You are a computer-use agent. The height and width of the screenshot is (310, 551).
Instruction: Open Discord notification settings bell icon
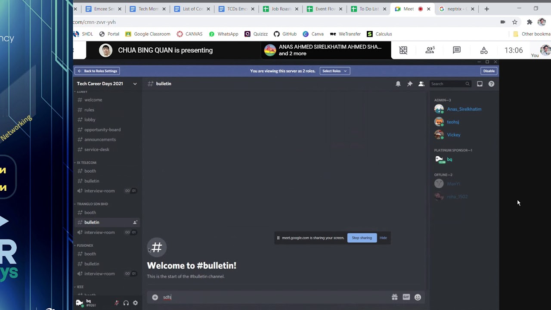tap(398, 84)
